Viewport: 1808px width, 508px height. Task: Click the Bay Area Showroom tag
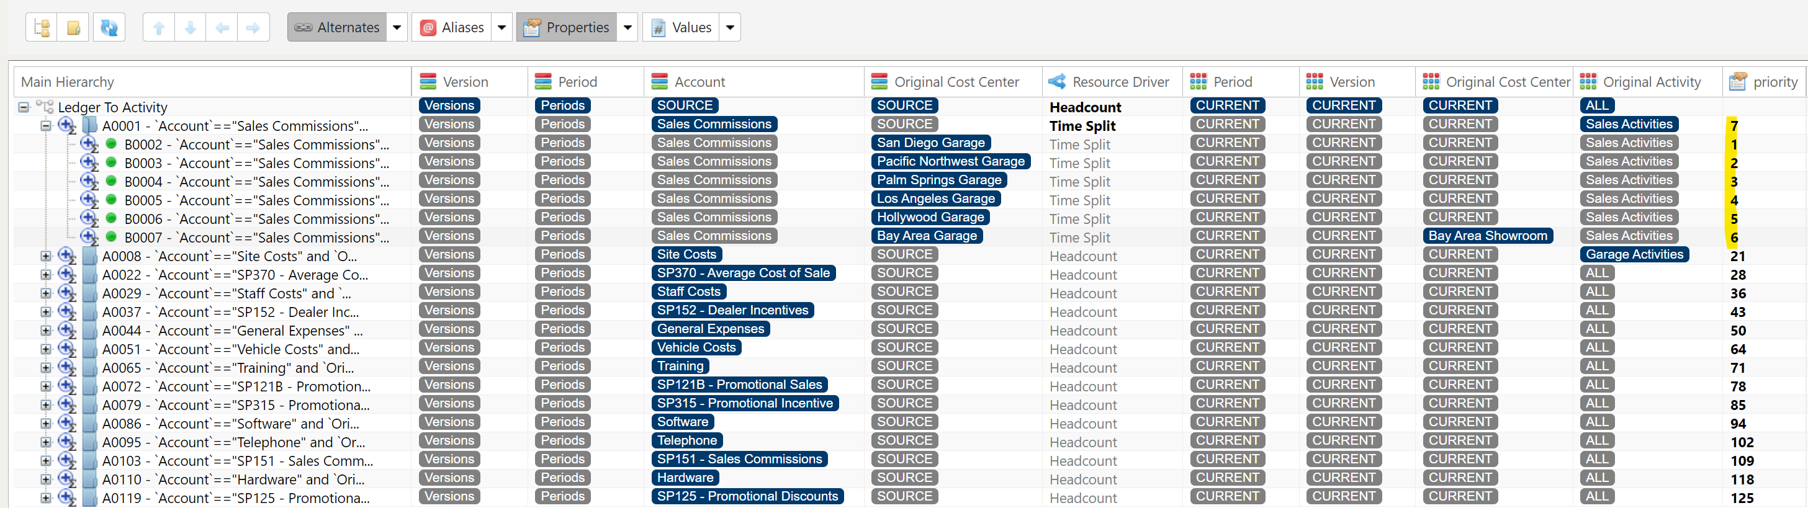point(1487,236)
